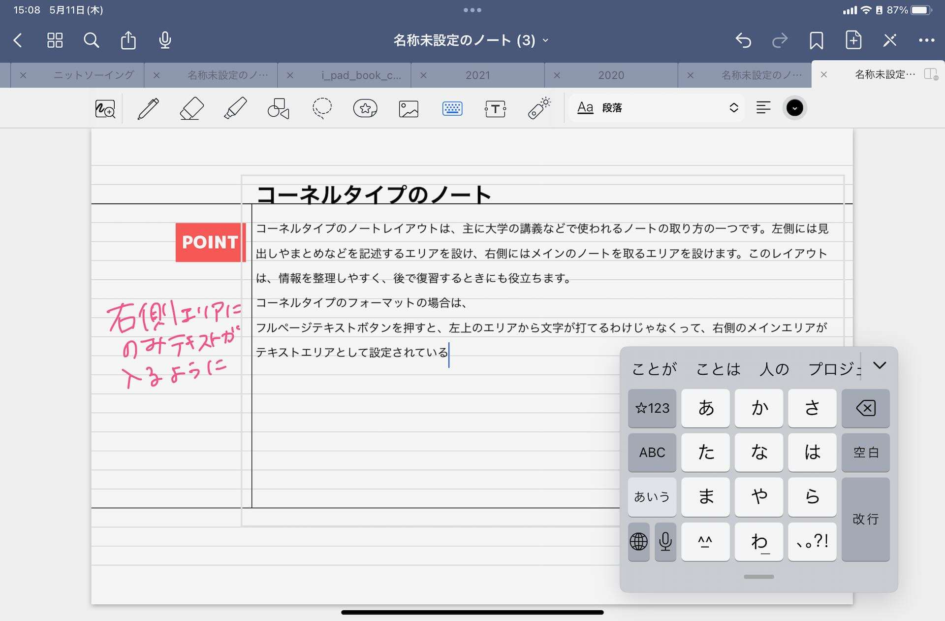Select the Text box tool
The image size is (945, 621).
495,108
